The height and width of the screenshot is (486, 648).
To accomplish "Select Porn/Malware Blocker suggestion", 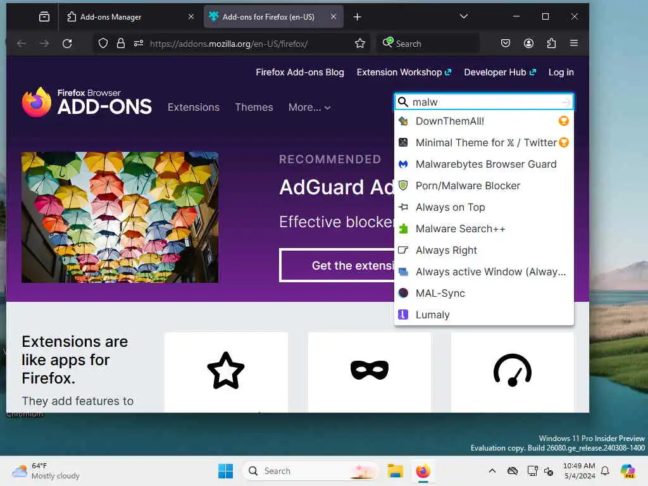I will [484, 185].
